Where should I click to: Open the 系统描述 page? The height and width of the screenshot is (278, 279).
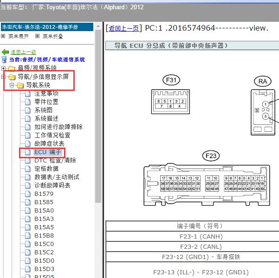coord(46,119)
